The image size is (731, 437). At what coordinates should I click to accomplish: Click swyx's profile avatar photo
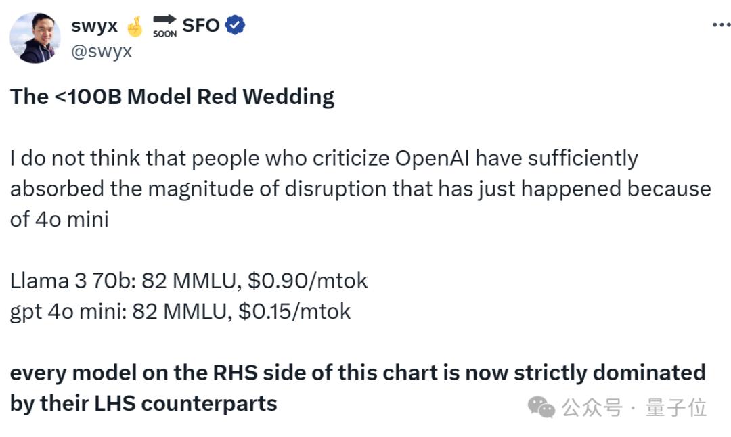pyautogui.click(x=35, y=38)
